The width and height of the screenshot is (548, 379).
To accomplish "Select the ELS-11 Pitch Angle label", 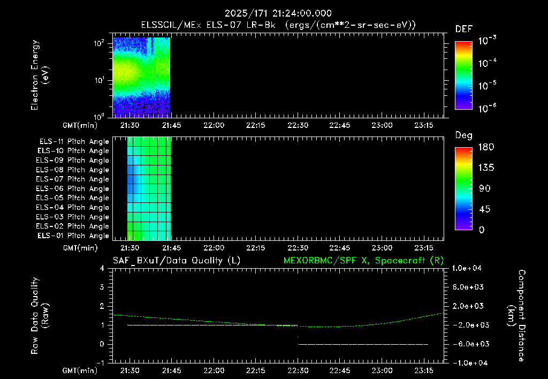I will [74, 142].
